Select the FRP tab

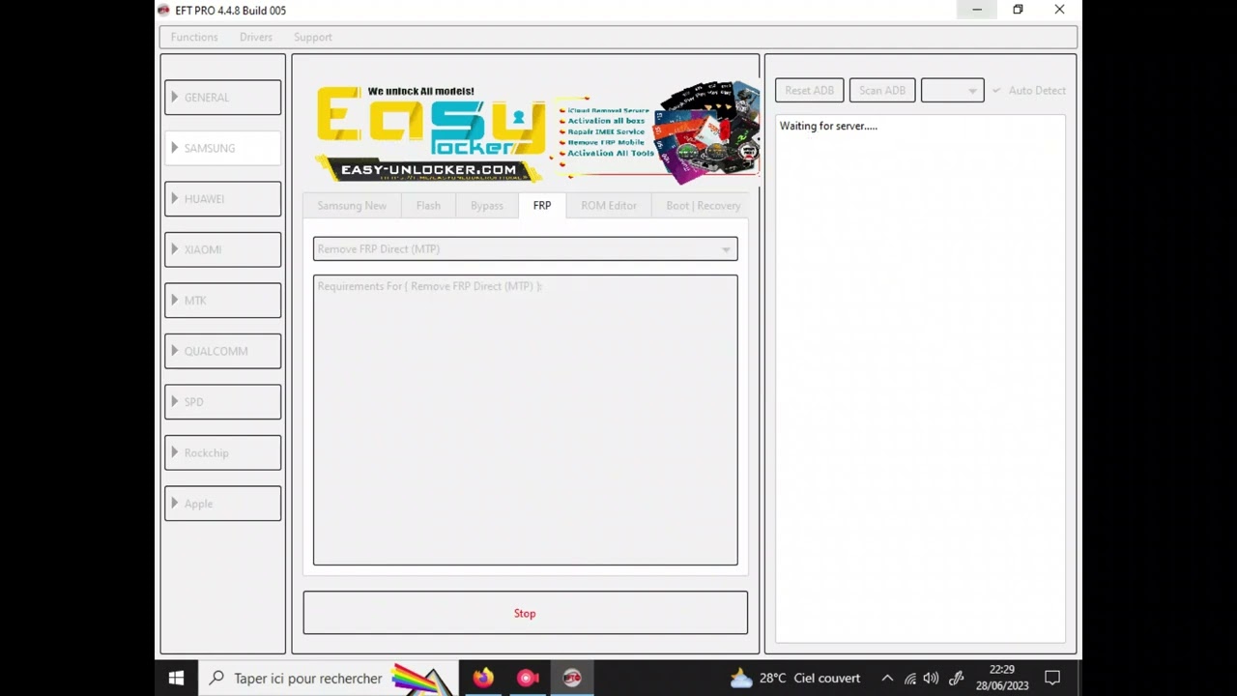click(x=542, y=206)
